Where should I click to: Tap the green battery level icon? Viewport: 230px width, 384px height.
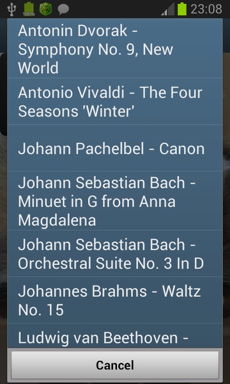(182, 9)
